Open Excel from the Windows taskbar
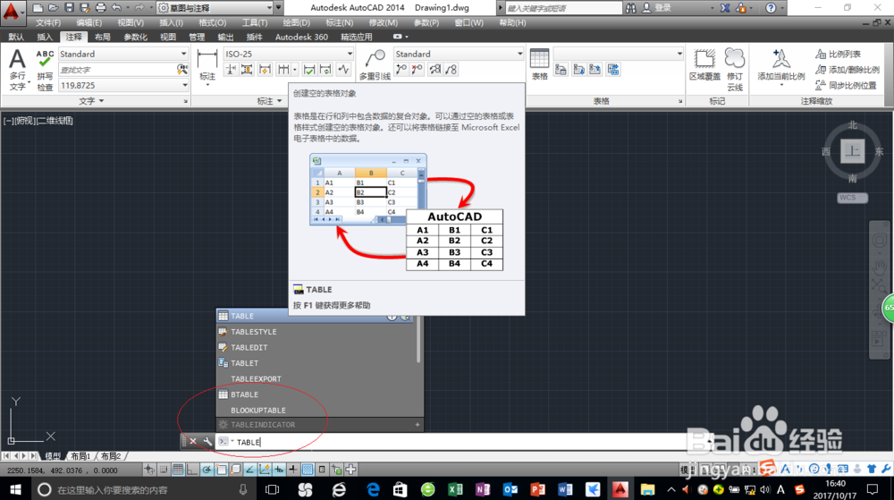 pos(455,489)
